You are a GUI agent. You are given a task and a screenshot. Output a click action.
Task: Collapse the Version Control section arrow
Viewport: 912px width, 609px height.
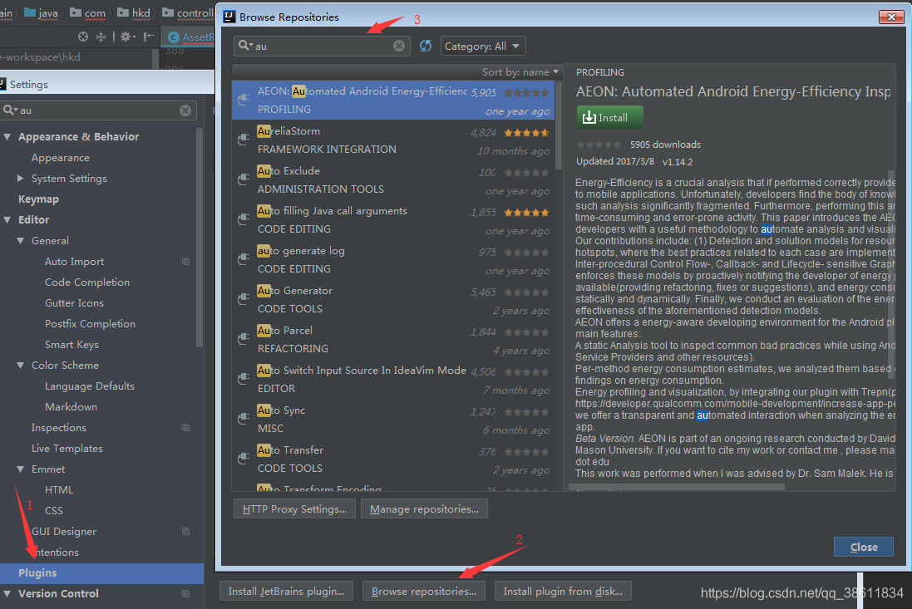tap(7, 594)
